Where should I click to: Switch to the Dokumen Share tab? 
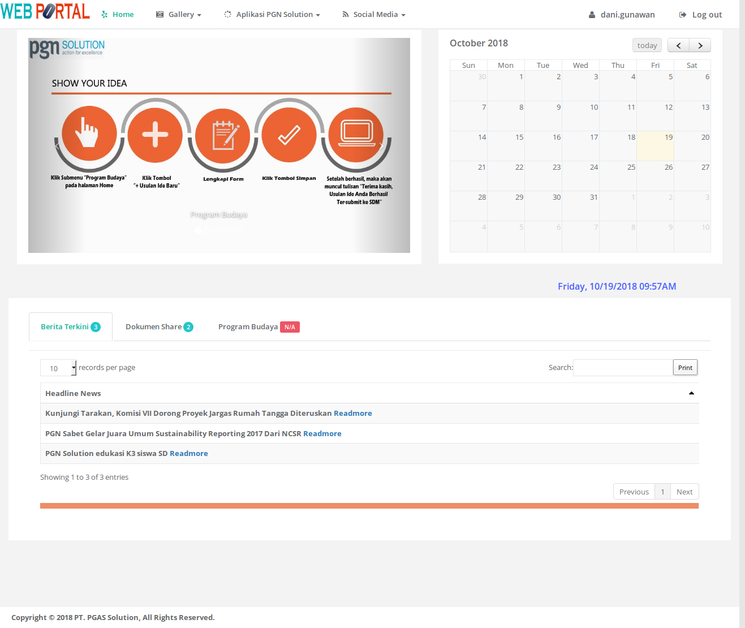click(159, 327)
